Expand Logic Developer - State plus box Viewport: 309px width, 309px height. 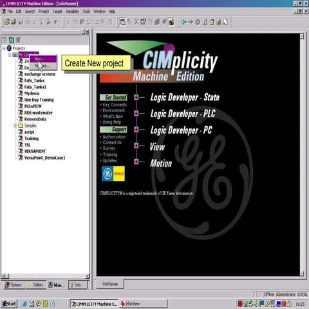136,97
